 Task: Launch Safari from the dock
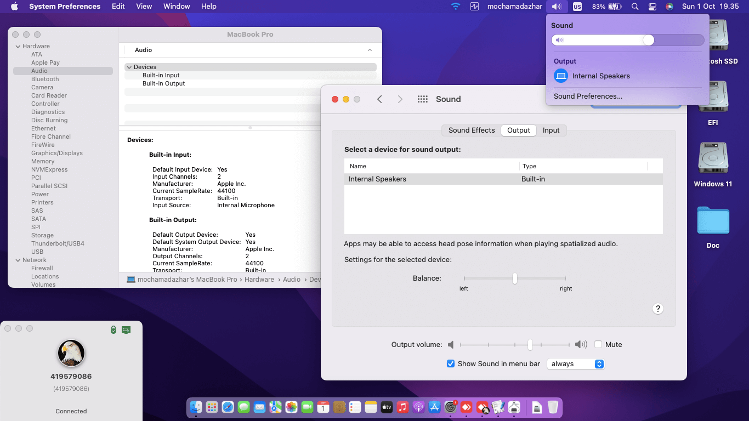pos(228,407)
